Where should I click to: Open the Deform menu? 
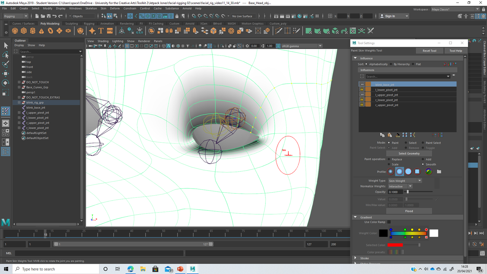tap(115, 8)
